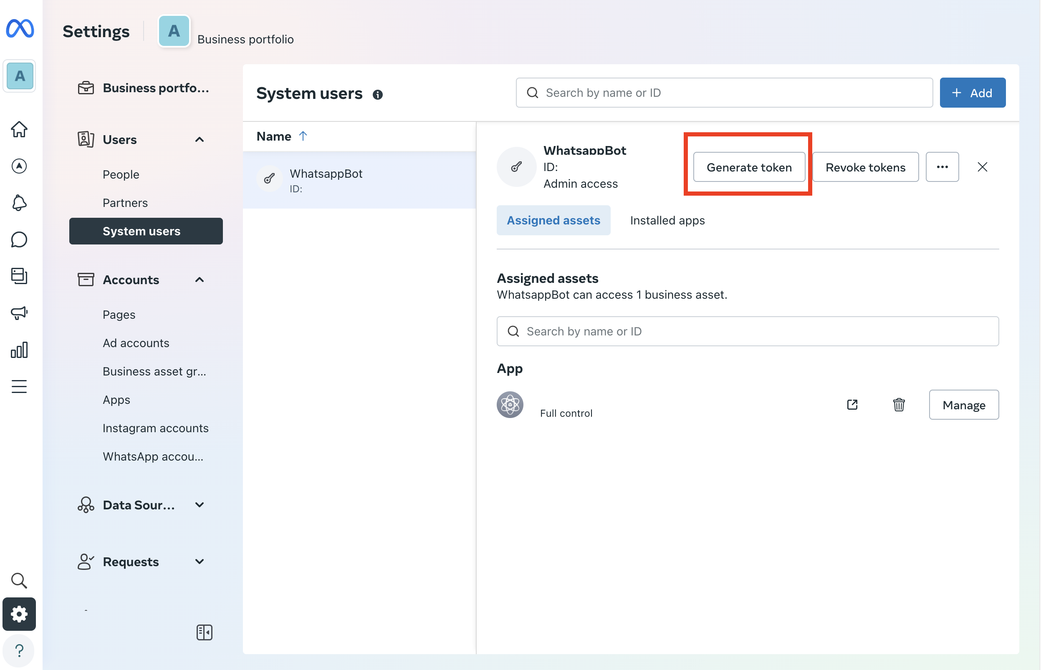1041x670 pixels.
Task: Open Notifications bell icon
Action: point(19,203)
